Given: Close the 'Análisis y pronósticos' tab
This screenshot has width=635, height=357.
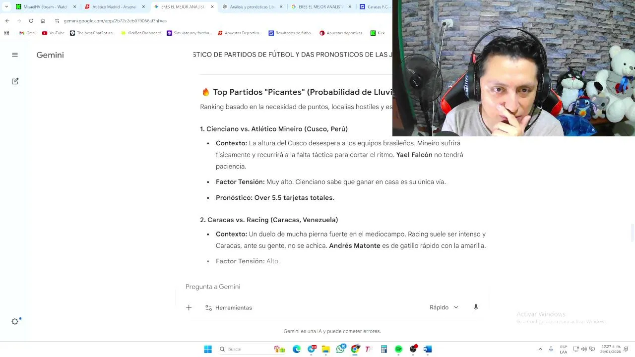Looking at the screenshot, I should (x=282, y=7).
